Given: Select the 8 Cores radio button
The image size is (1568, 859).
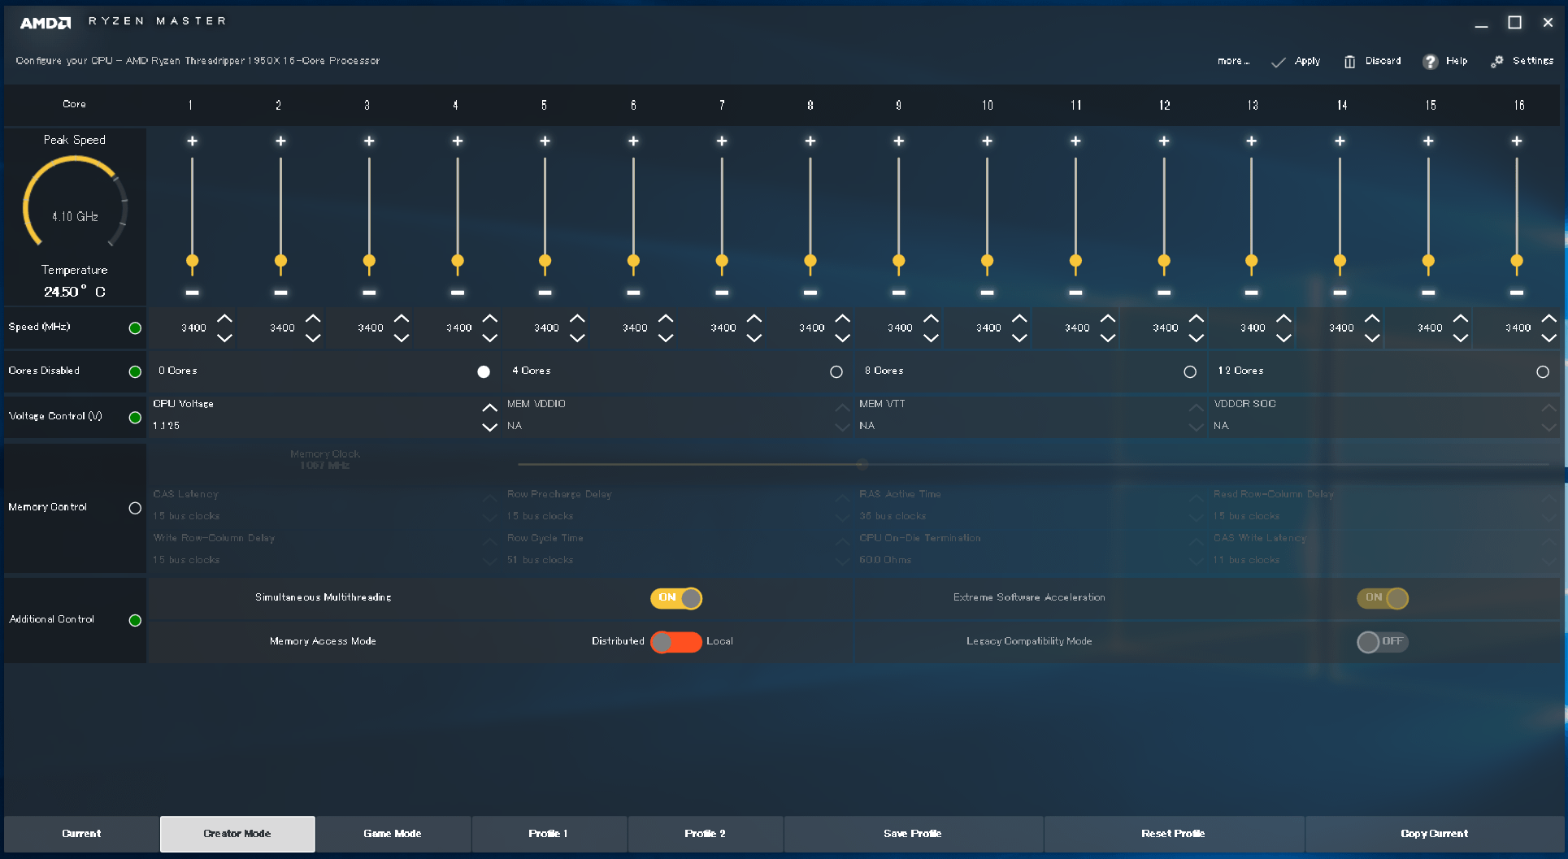Looking at the screenshot, I should (x=1189, y=371).
